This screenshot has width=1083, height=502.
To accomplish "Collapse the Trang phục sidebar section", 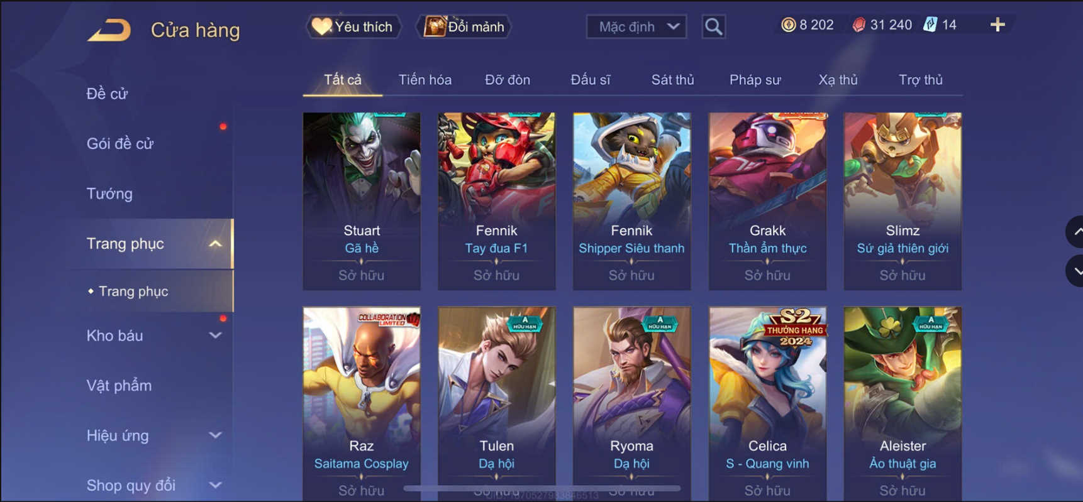I will pyautogui.click(x=215, y=244).
